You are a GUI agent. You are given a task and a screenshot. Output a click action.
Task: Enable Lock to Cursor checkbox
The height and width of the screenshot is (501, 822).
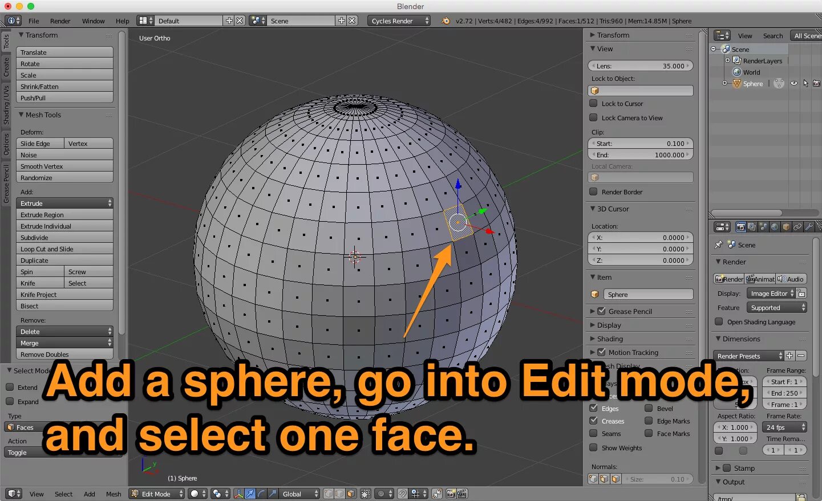point(593,103)
